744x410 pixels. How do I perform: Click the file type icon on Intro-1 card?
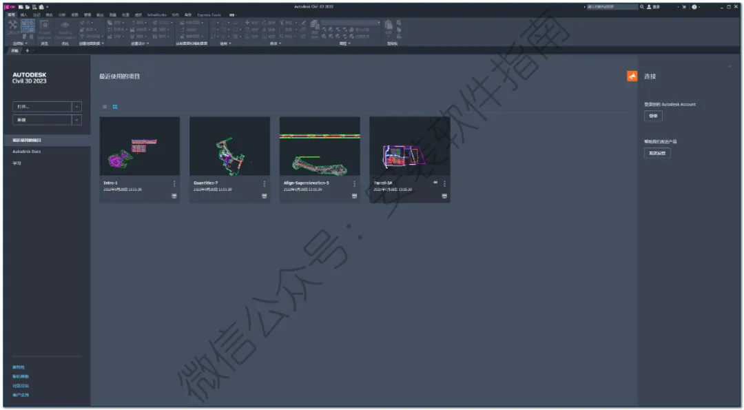click(x=174, y=196)
